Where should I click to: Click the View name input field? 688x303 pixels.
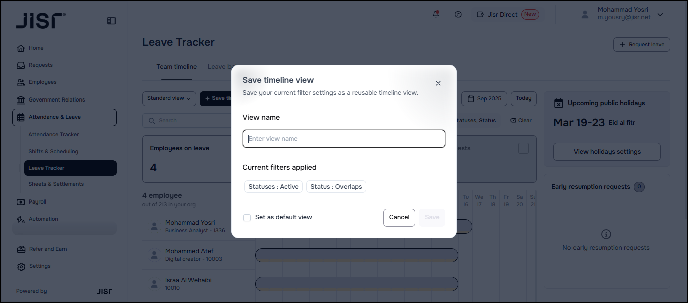tap(343, 139)
